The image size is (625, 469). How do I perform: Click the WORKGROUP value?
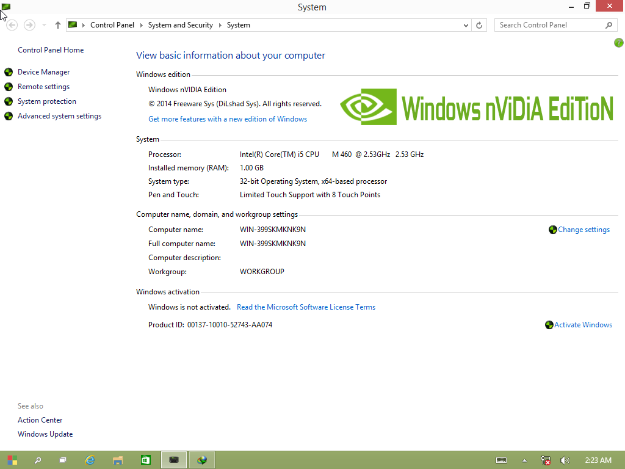pyautogui.click(x=262, y=272)
